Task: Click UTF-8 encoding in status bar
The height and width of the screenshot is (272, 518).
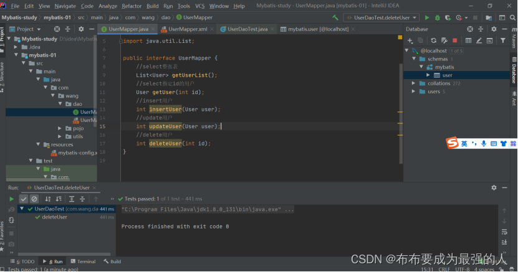Action: click(463, 270)
